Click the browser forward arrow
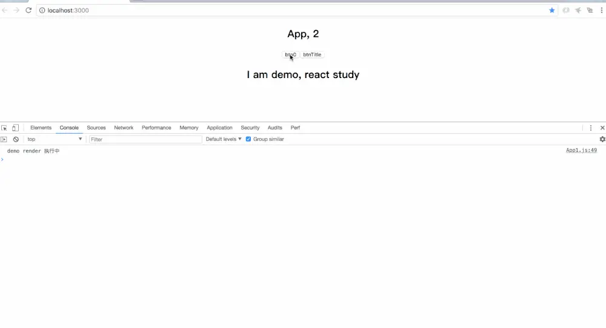Viewport: 606px width, 328px height. click(x=16, y=10)
